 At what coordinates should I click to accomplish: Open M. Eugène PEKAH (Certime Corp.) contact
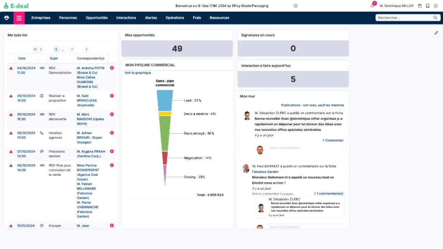click(91, 154)
